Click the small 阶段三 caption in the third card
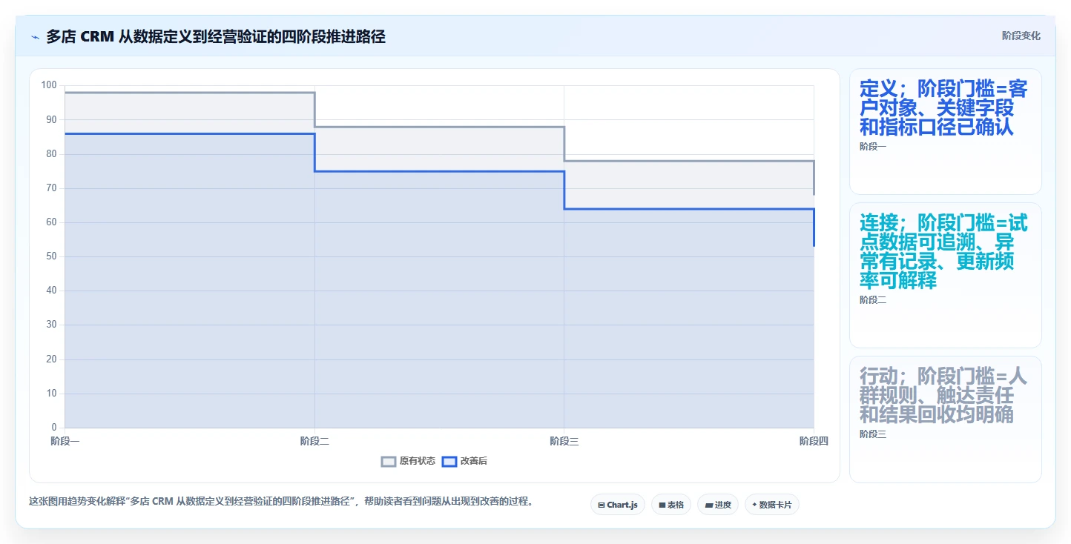This screenshot has width=1071, height=544. [873, 434]
